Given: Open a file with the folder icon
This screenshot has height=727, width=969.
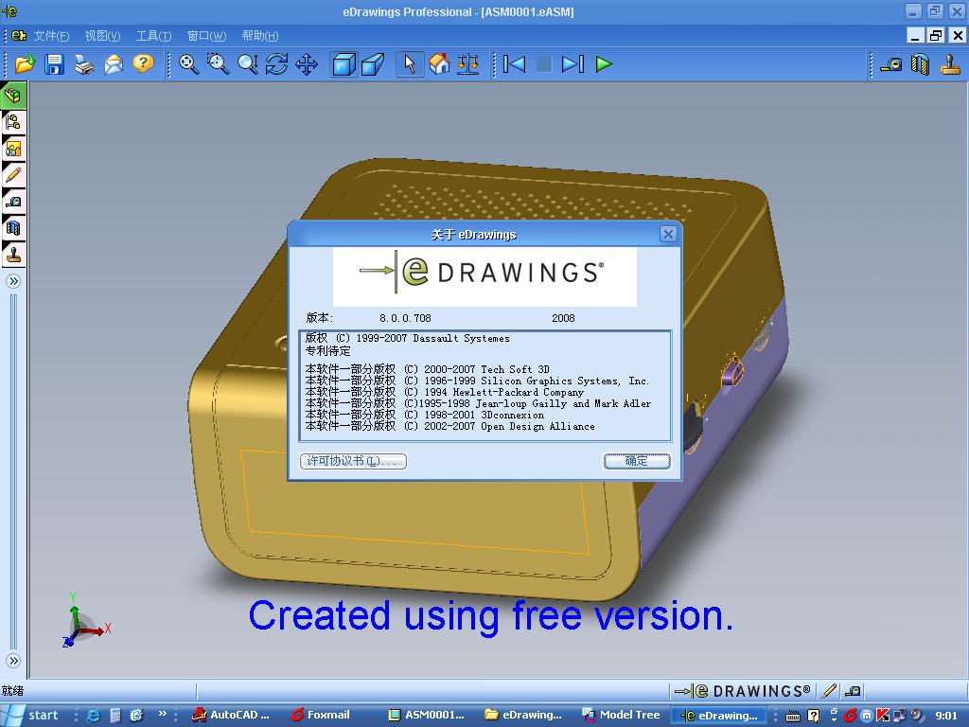Looking at the screenshot, I should point(25,64).
